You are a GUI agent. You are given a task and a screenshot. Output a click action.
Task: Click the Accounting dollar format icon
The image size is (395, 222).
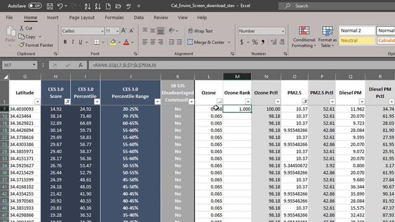click(x=241, y=42)
